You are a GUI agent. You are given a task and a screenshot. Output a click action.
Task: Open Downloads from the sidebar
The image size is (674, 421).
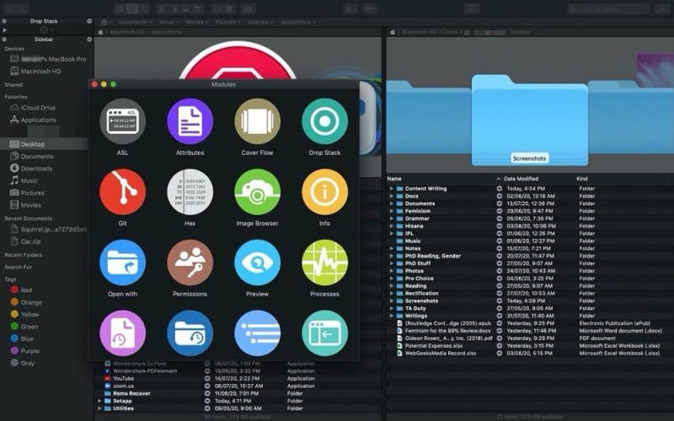tap(37, 168)
